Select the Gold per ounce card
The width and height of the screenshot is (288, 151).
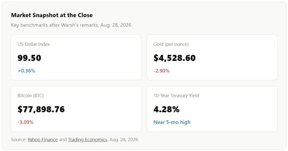(212, 57)
